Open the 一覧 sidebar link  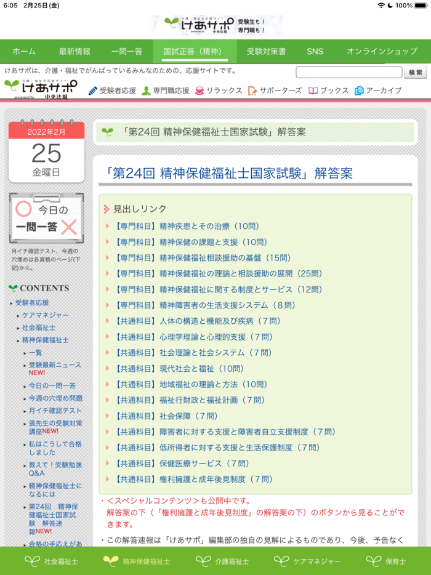pos(36,352)
